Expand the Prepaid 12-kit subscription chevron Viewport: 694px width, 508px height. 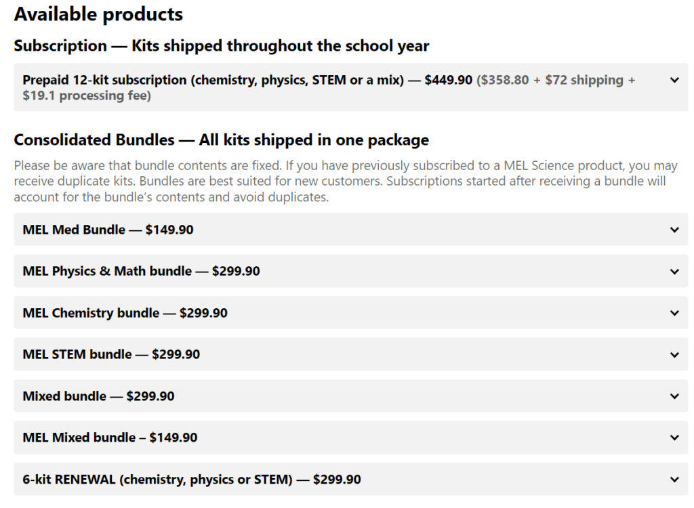(674, 80)
